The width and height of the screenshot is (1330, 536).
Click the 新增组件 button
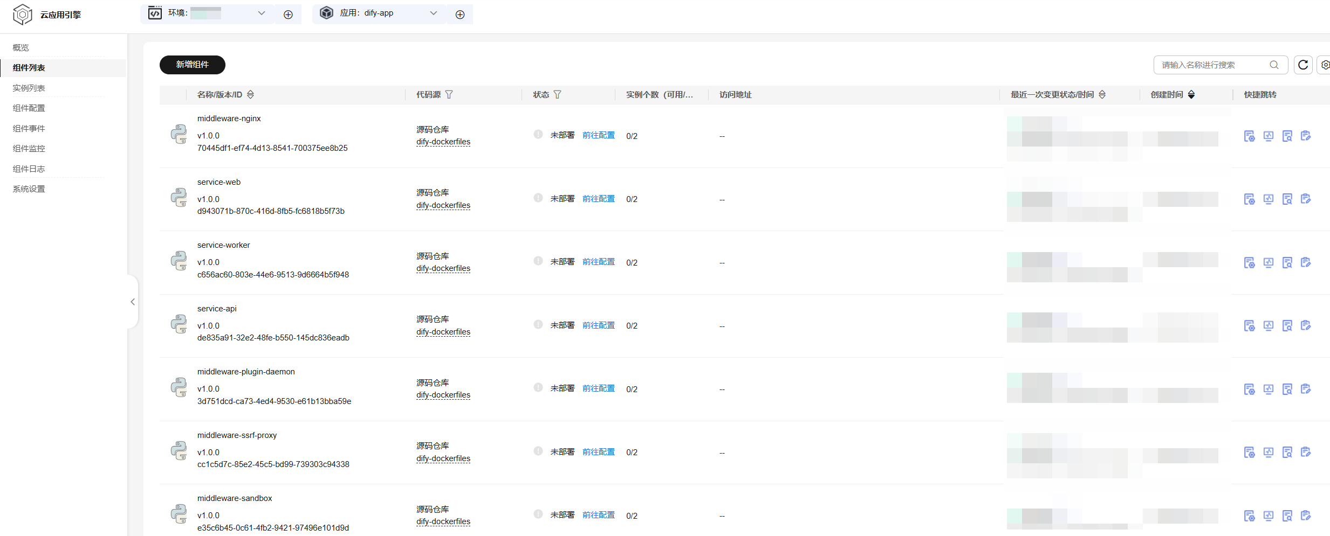coord(192,65)
